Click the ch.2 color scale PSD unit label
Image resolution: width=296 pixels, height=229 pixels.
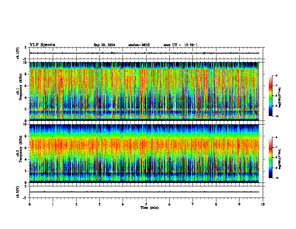(x=280, y=159)
